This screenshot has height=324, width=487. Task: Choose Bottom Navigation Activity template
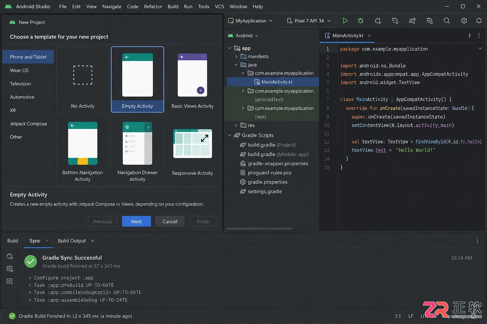click(83, 151)
